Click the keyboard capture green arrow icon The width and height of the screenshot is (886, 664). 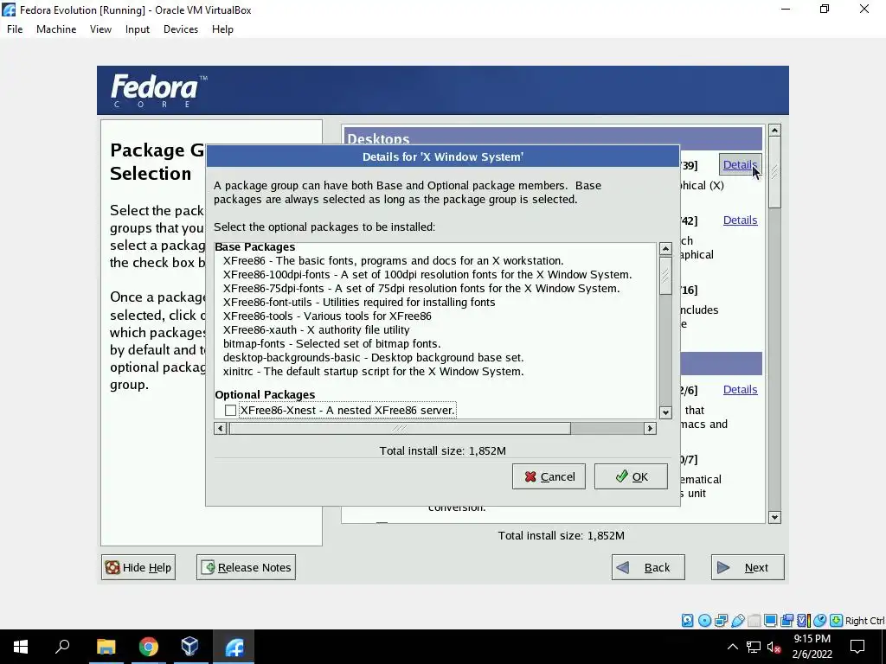coord(837,621)
